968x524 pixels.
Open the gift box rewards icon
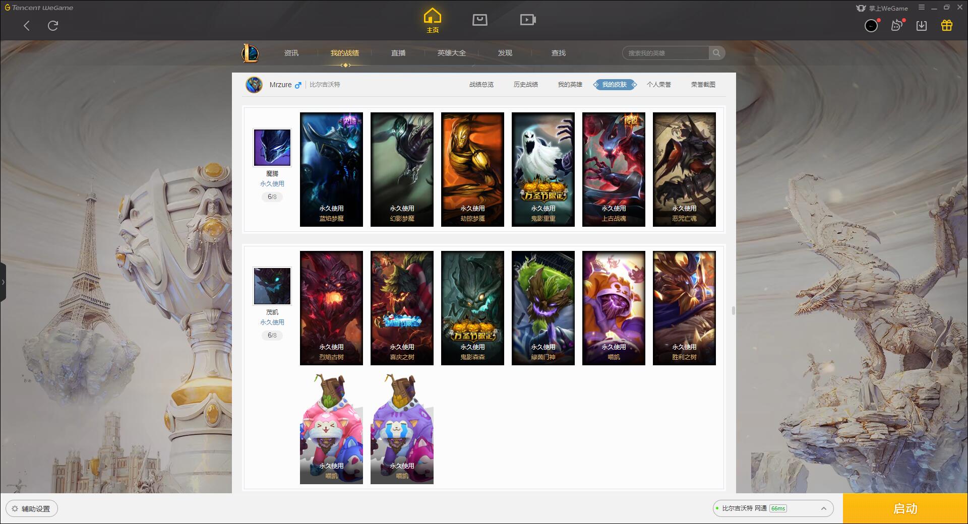[x=947, y=26]
